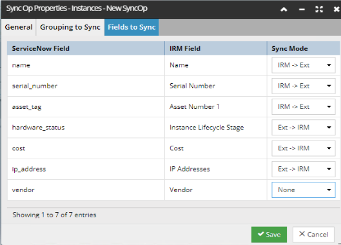Switch to the General tab

[x=19, y=27]
